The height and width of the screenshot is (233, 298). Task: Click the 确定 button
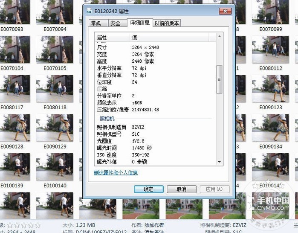[x=148, y=189]
